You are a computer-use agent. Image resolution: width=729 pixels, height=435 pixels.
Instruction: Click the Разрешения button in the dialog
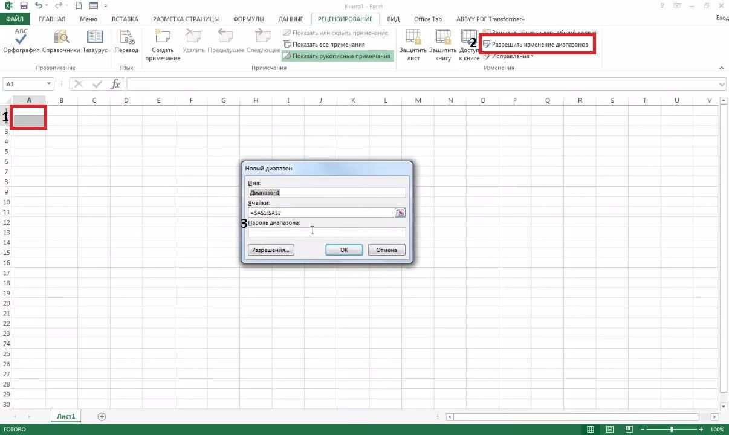click(270, 250)
